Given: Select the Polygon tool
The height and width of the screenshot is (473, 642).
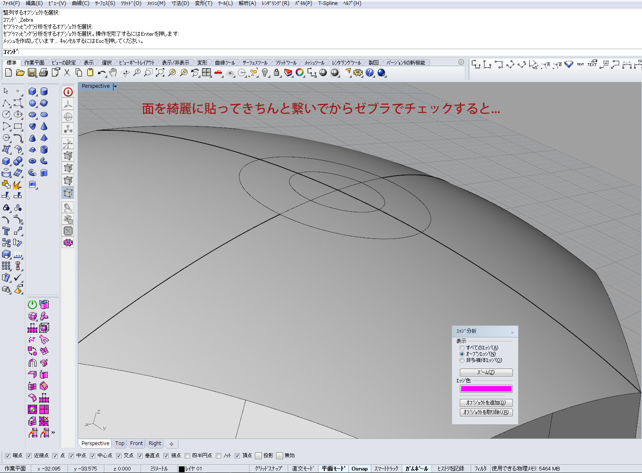Looking at the screenshot, I should tap(6, 138).
